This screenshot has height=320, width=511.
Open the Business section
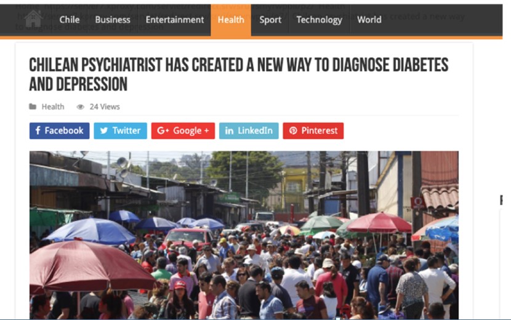tap(113, 20)
